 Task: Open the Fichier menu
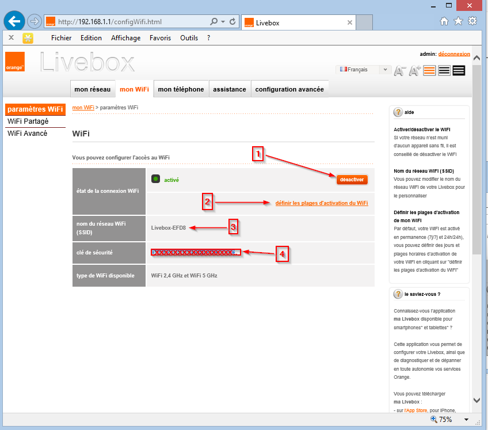point(62,38)
